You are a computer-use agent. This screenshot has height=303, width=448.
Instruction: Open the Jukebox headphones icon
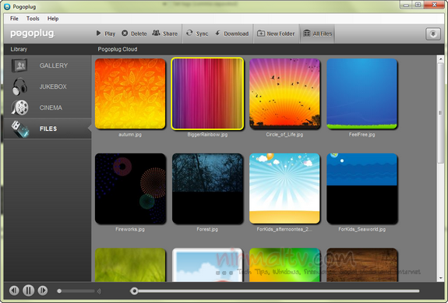tap(19, 86)
